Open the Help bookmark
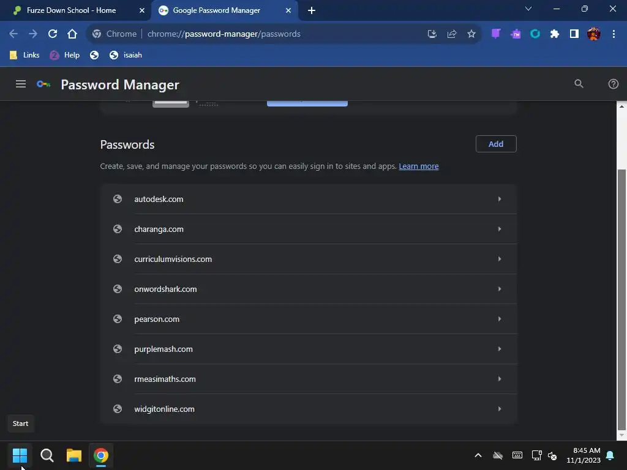The width and height of the screenshot is (627, 470). click(65, 55)
